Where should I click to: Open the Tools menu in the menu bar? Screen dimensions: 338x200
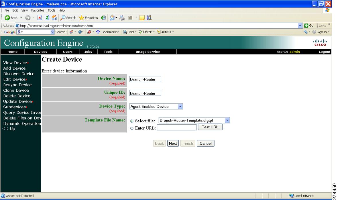[51, 10]
